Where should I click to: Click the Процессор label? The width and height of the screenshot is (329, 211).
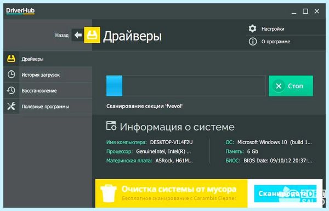coord(120,151)
